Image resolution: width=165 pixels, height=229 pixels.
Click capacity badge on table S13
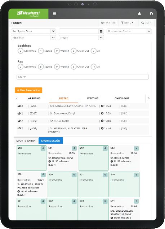tap(136, 148)
